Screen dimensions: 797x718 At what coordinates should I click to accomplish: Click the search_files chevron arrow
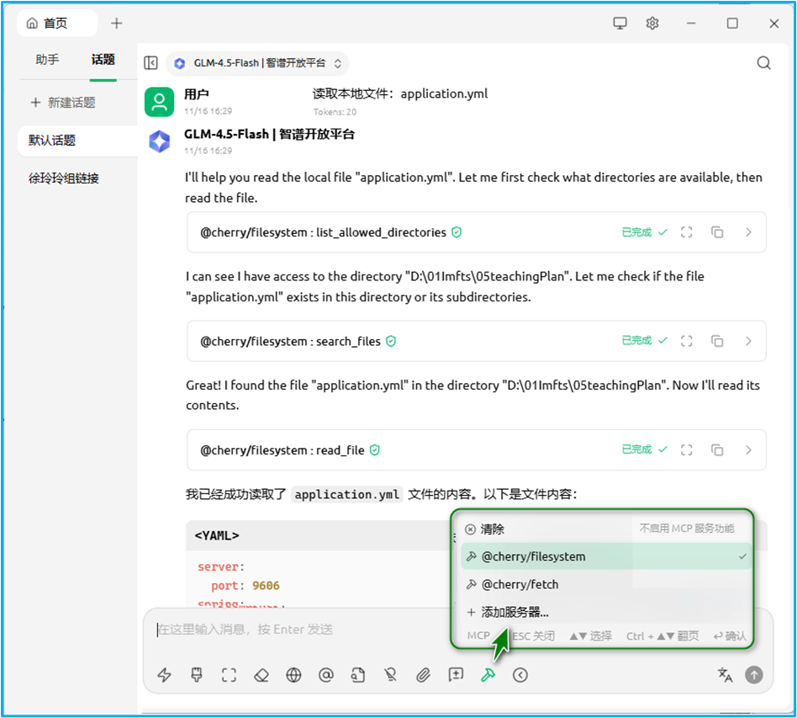pyautogui.click(x=748, y=341)
